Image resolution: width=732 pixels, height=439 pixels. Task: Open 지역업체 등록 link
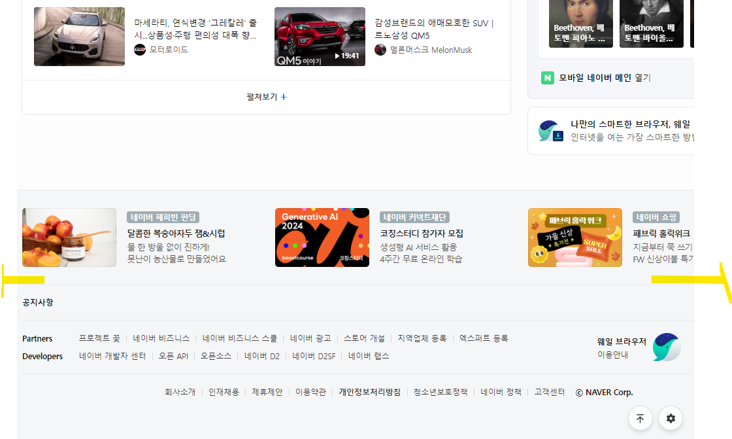422,338
